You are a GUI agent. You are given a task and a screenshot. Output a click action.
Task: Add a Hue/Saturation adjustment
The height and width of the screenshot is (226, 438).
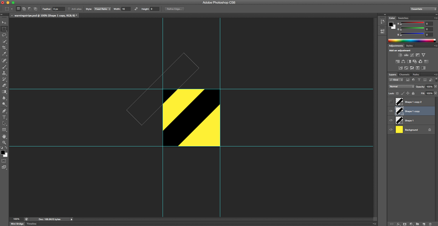(x=398, y=61)
